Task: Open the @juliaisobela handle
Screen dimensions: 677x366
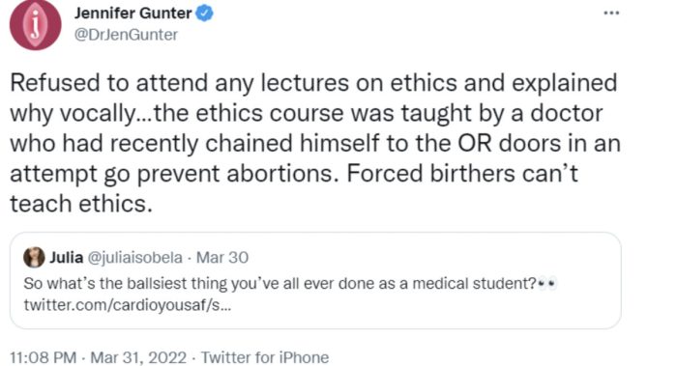Action: pos(135,258)
